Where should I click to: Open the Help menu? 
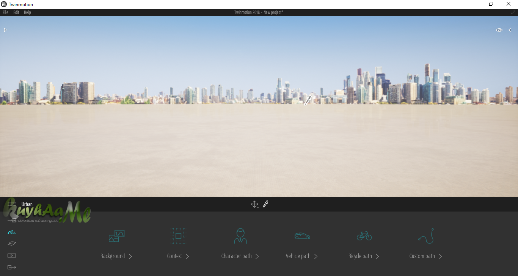[x=27, y=13]
